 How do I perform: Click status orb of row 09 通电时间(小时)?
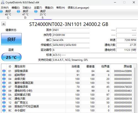pos(4,91)
